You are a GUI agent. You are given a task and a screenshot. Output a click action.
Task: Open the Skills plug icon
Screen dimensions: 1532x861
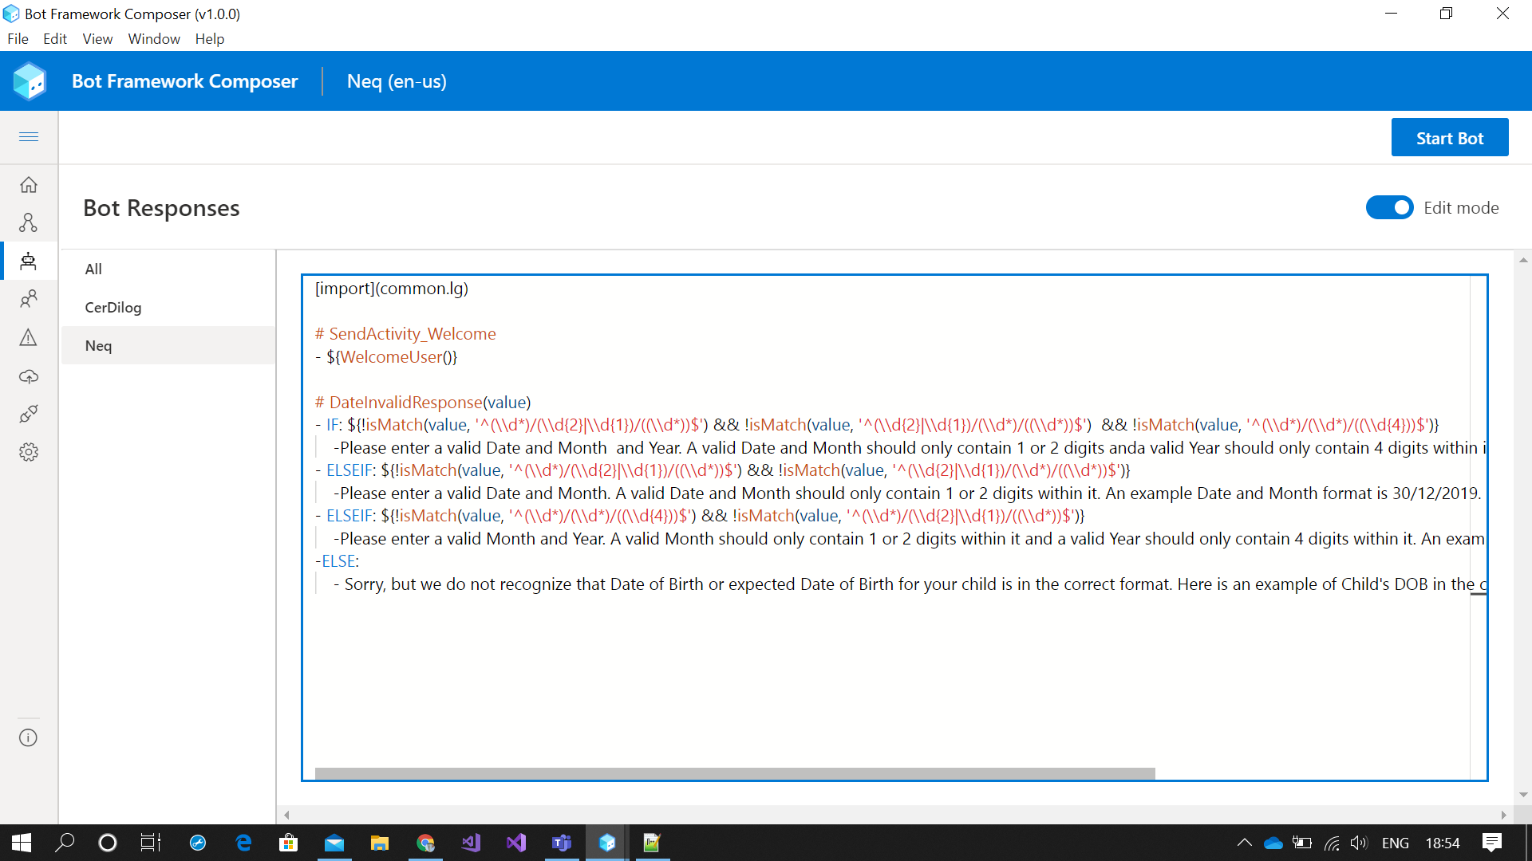[29, 414]
